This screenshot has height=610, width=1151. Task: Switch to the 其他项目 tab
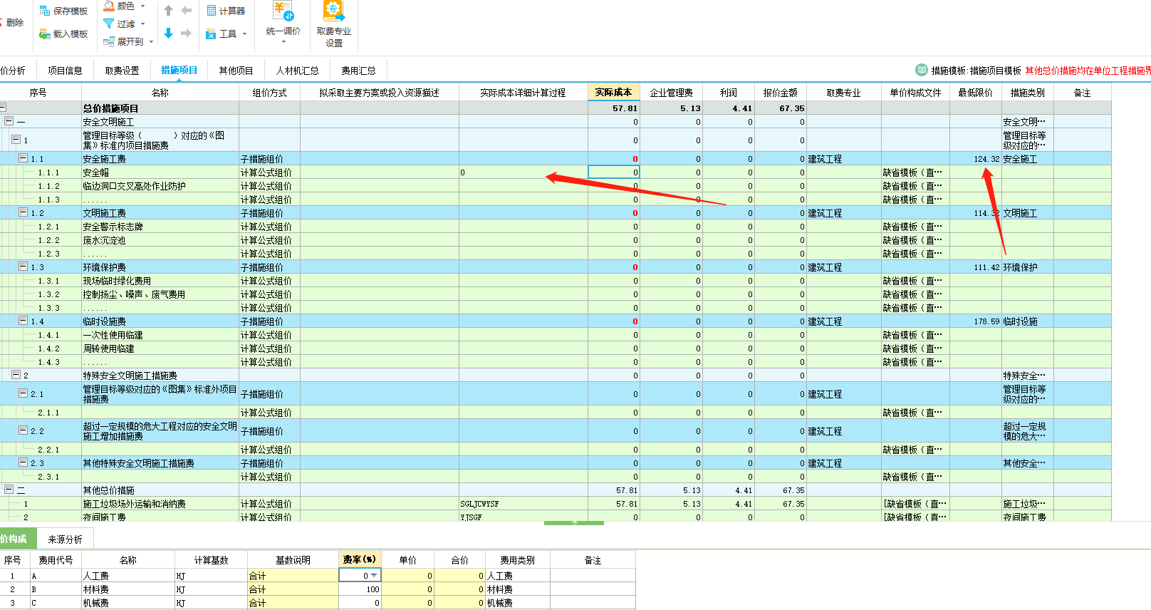(x=236, y=71)
